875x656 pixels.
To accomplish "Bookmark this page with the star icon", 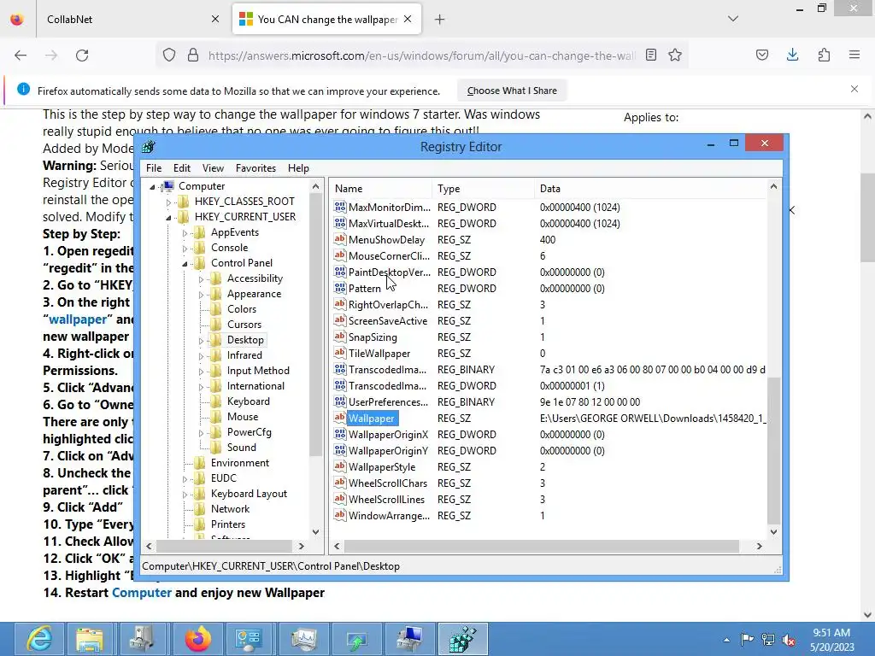I will click(675, 55).
